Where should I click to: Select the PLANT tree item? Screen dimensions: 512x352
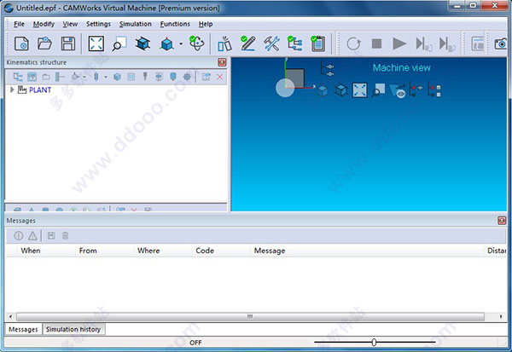(40, 90)
